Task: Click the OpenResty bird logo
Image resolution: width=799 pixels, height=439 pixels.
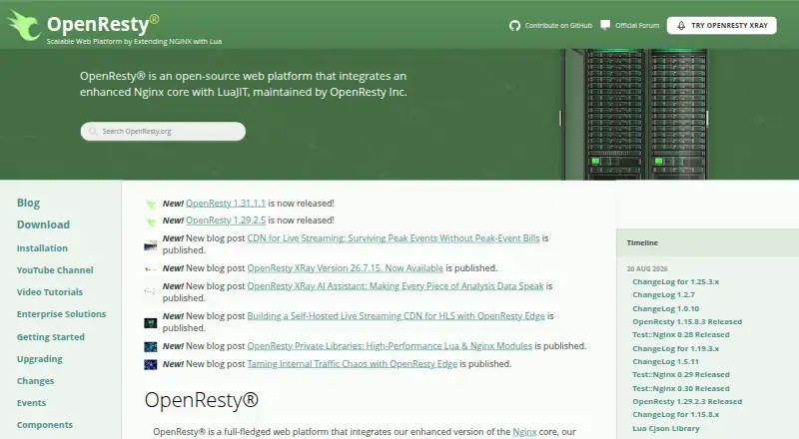Action: pos(23,26)
